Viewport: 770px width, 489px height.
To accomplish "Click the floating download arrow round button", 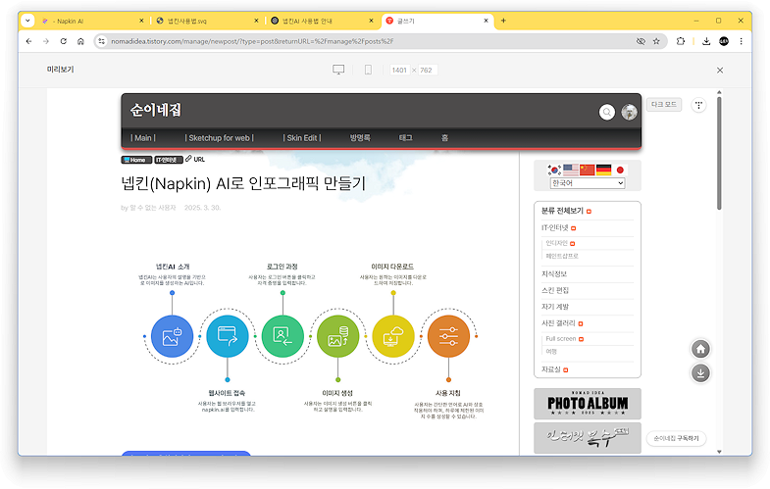I will tap(700, 373).
